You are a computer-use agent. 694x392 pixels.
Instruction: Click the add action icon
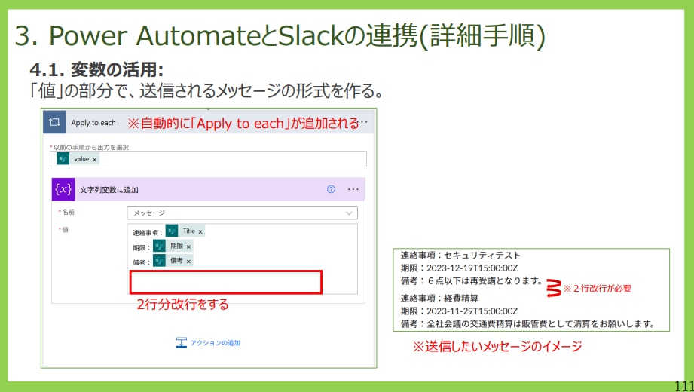click(182, 343)
